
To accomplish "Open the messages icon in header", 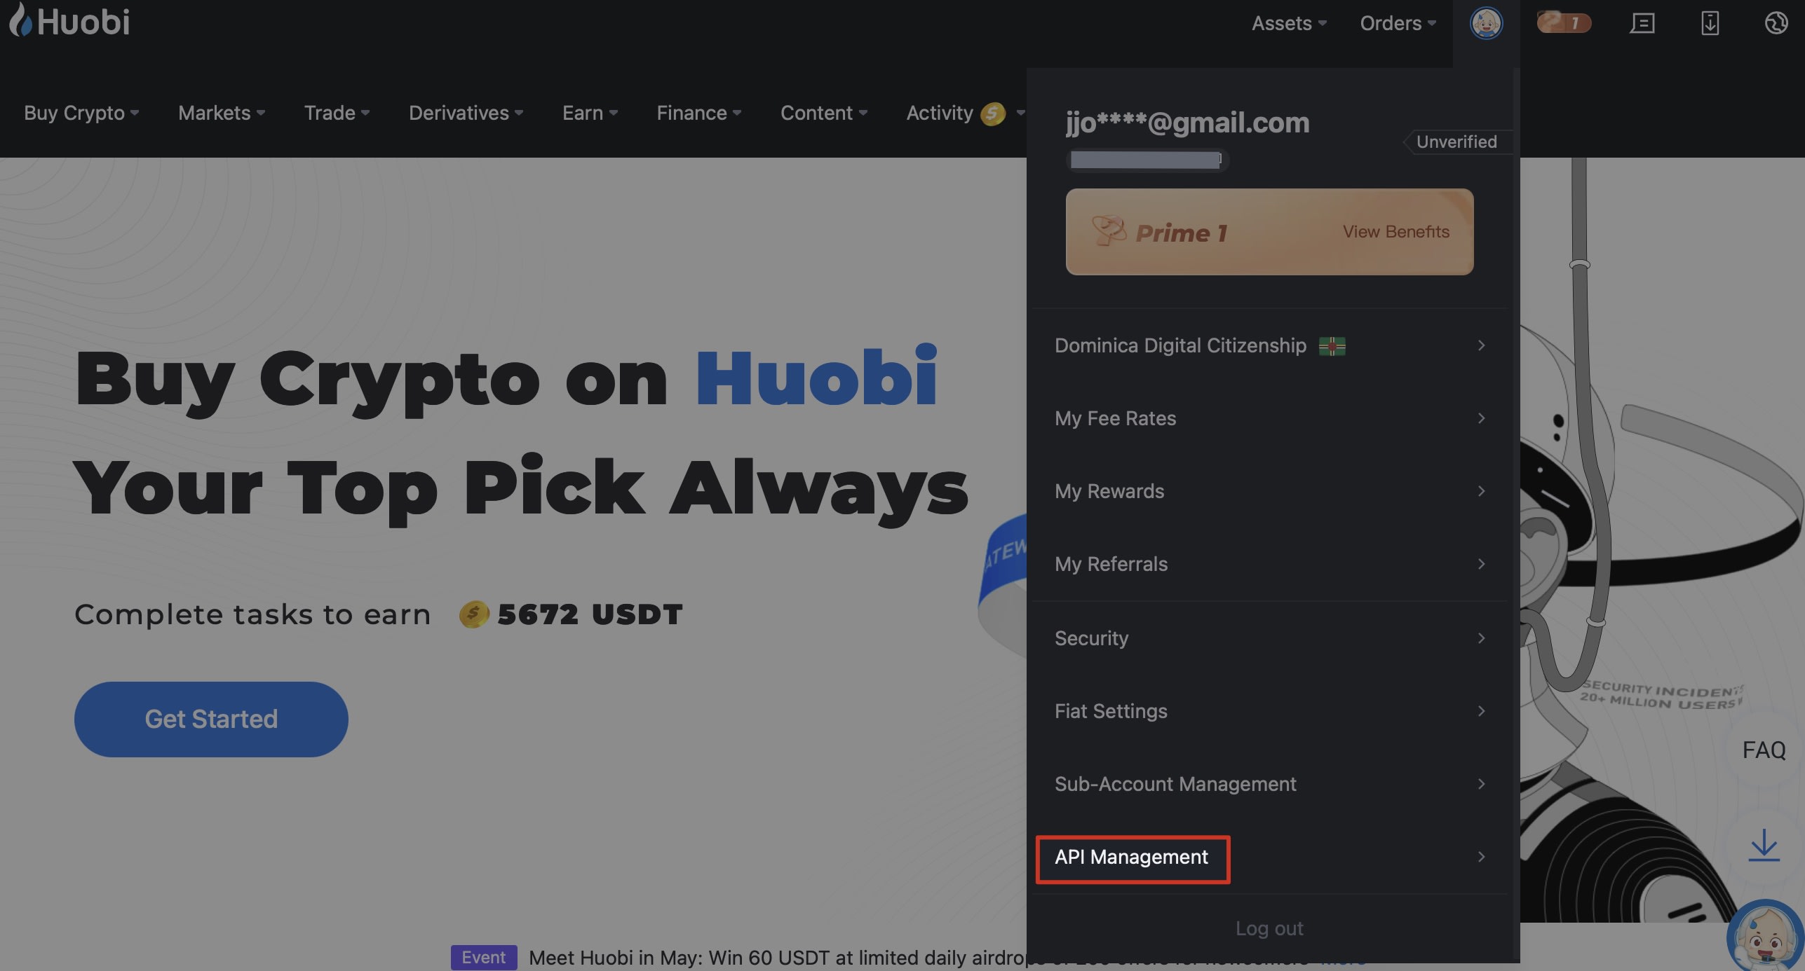I will point(1642,23).
